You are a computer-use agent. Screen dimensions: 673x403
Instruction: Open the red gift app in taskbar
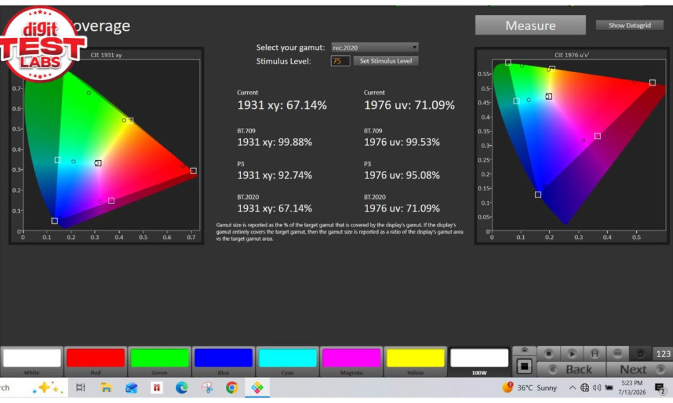[x=156, y=387]
